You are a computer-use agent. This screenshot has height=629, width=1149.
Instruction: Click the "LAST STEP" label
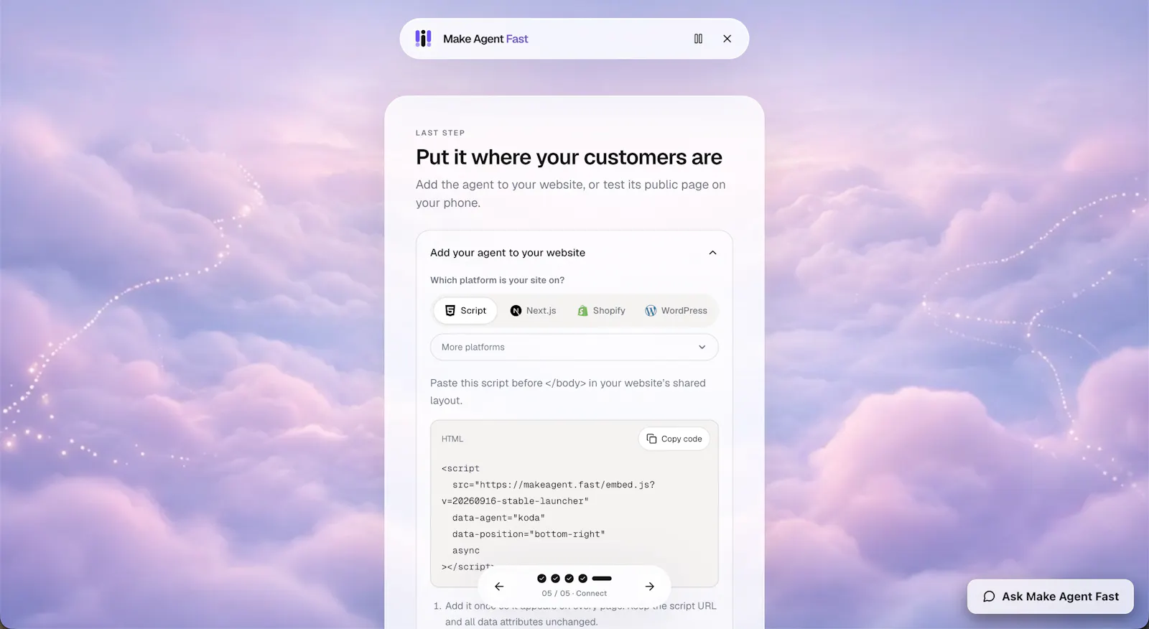click(x=440, y=133)
